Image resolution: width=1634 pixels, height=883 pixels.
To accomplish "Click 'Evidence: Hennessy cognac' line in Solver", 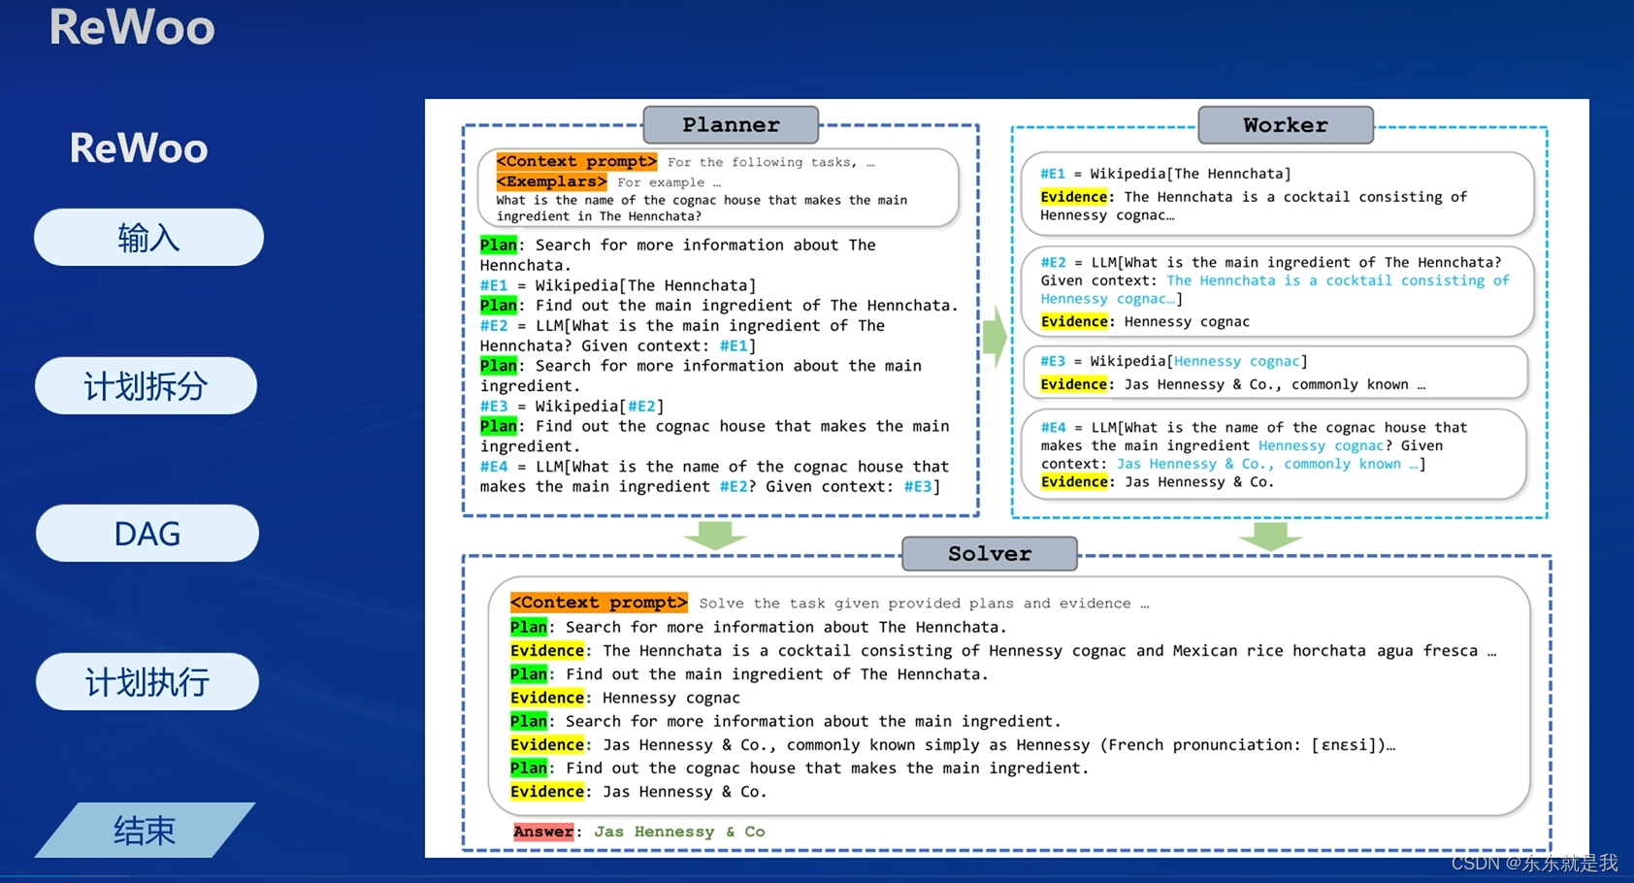I will 625,698.
